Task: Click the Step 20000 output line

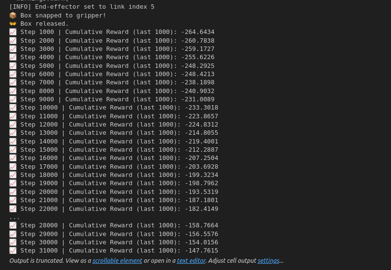Action: tap(114, 192)
